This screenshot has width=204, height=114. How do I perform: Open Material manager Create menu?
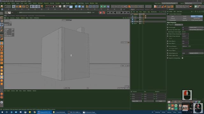[8, 91]
